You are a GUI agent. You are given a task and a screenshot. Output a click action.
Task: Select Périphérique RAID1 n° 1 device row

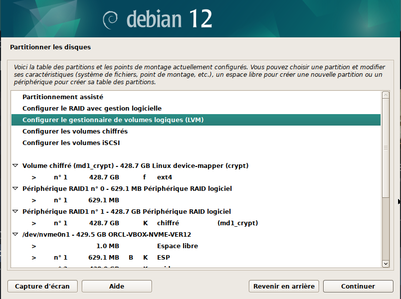pyautogui.click(x=196, y=212)
